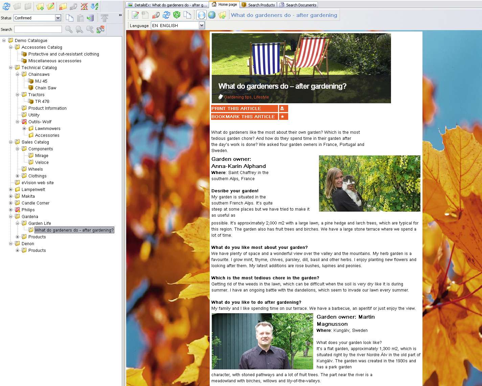
Task: Open the Status dropdown showing Confirmed
Action: (x=58, y=18)
